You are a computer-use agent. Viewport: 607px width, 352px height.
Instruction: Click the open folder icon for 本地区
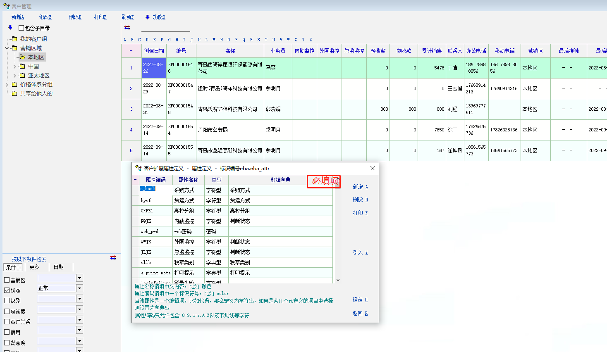coord(23,57)
